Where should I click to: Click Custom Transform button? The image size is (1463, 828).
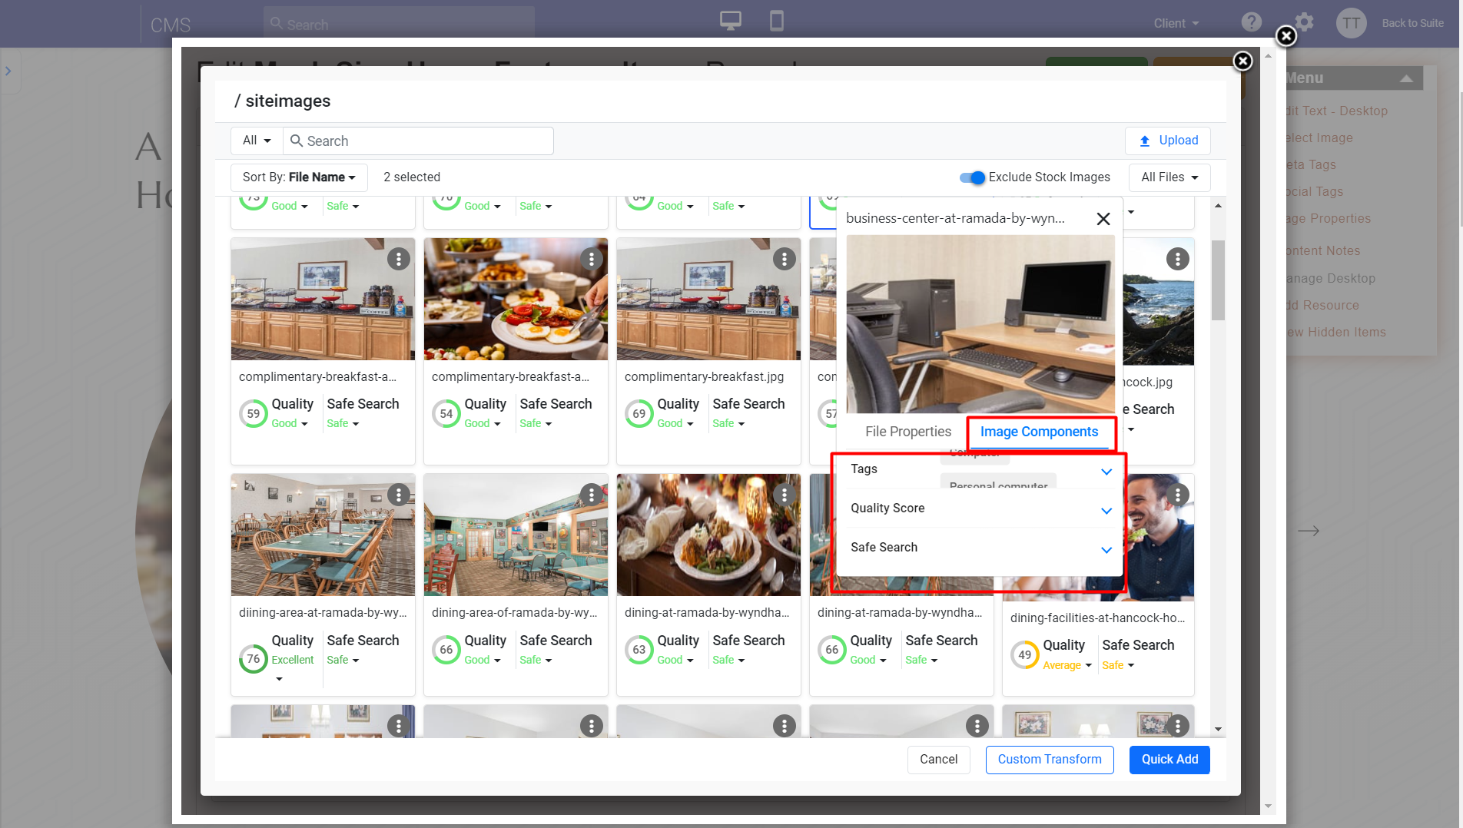1050,760
